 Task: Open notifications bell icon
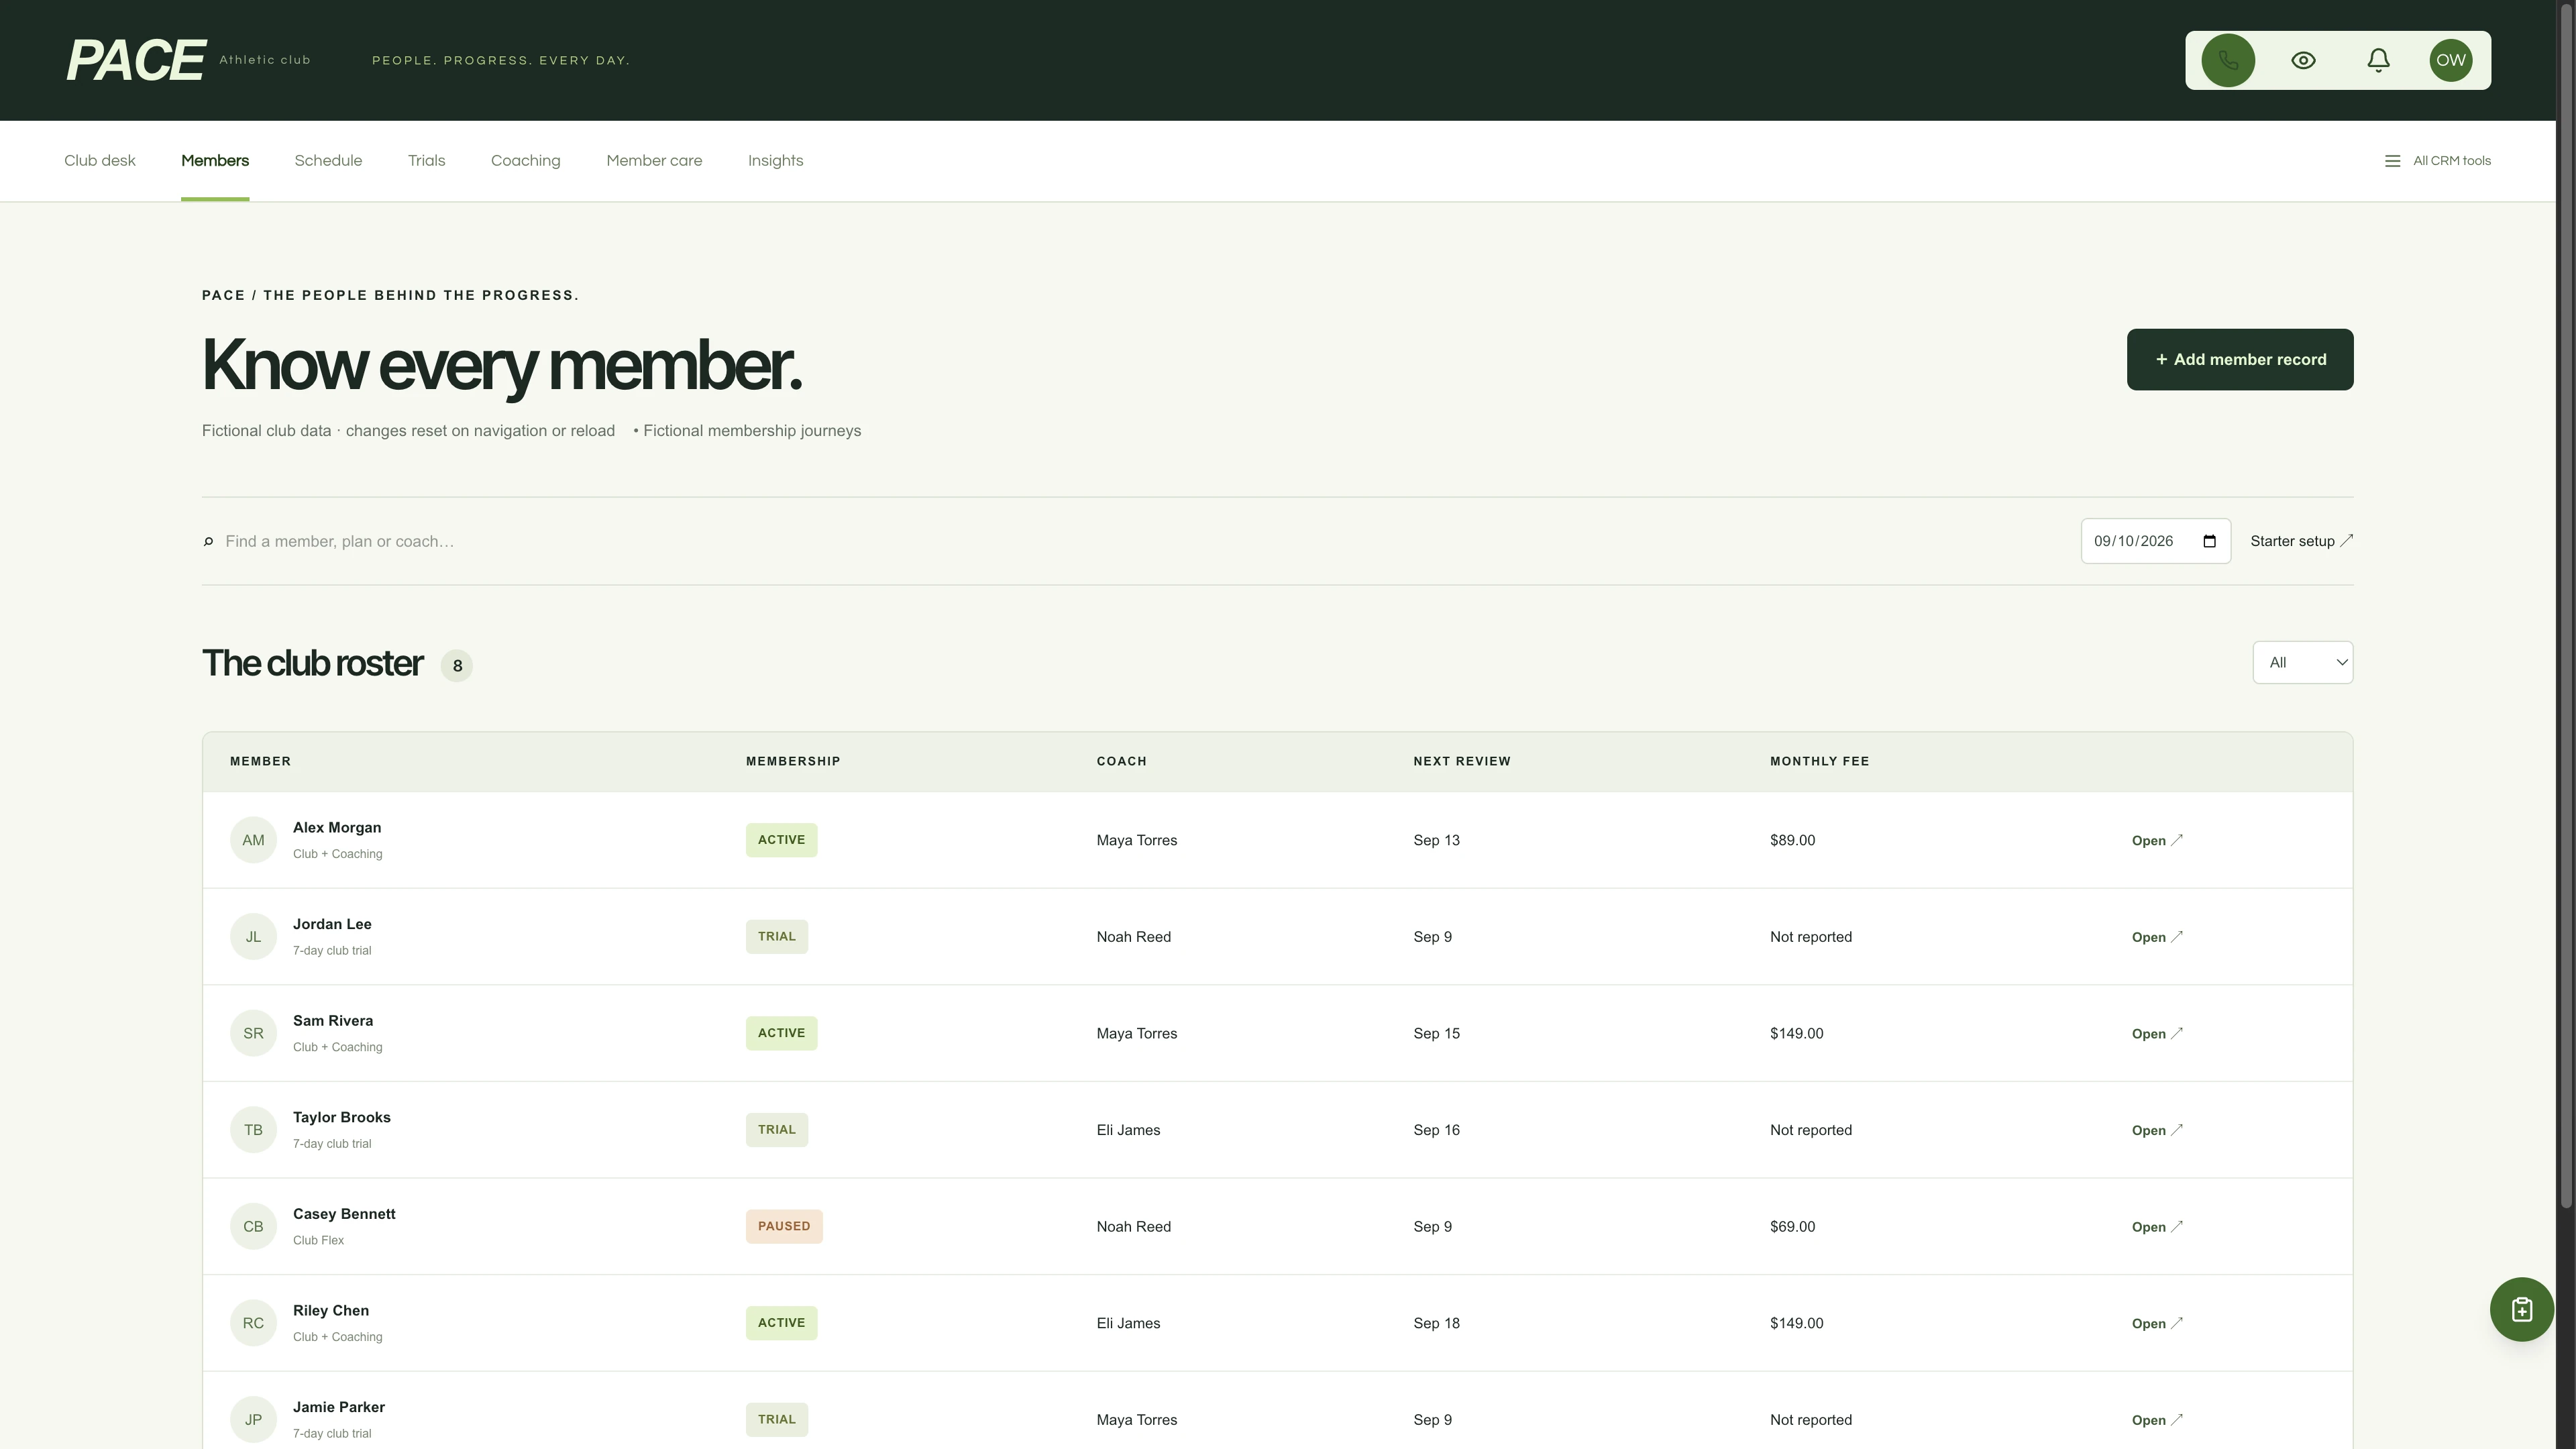click(x=2378, y=60)
